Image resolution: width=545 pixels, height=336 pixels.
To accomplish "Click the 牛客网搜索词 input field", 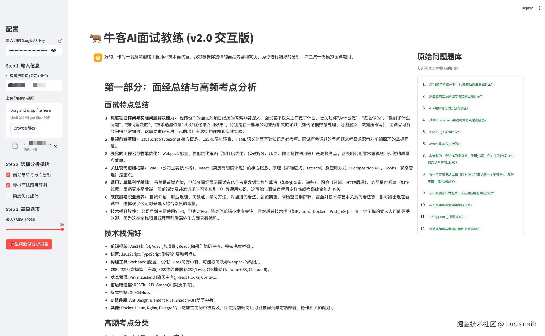I will pos(34,85).
